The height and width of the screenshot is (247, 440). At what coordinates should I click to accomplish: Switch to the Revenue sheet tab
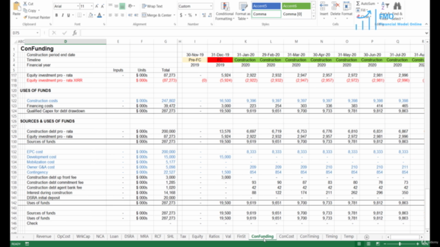(x=44, y=236)
